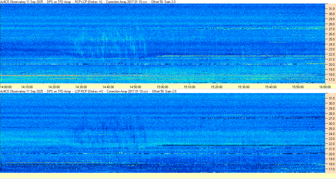
Task: Select 18.0 on the RCP-LCP frequency scale
Action: tap(332, 75)
